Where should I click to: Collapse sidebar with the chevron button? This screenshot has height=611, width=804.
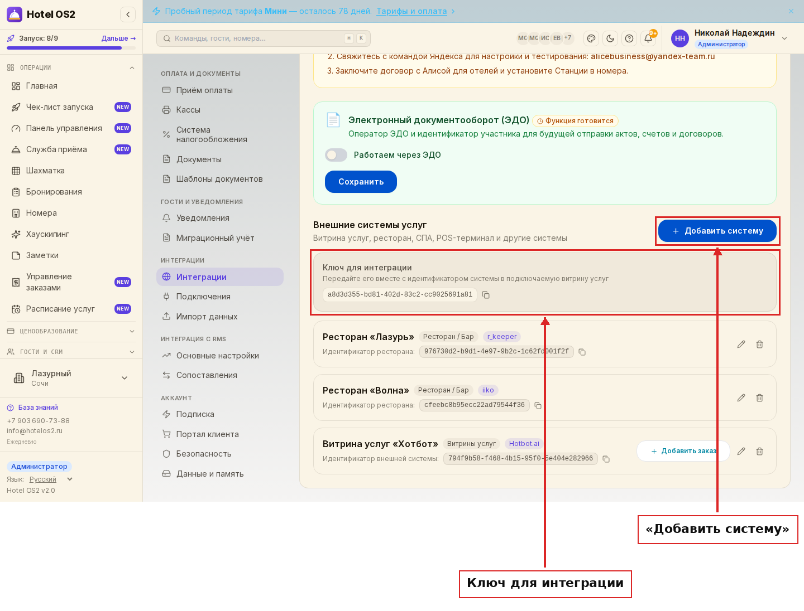[x=128, y=14]
